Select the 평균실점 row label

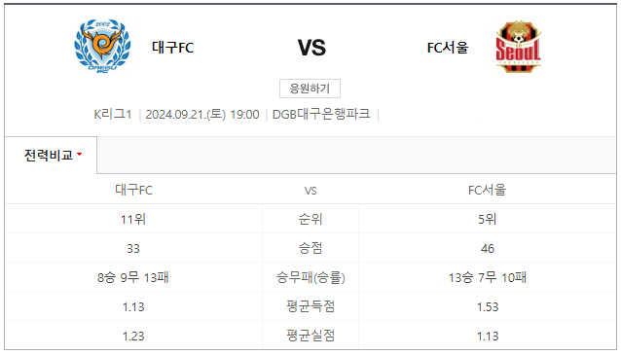[310, 336]
